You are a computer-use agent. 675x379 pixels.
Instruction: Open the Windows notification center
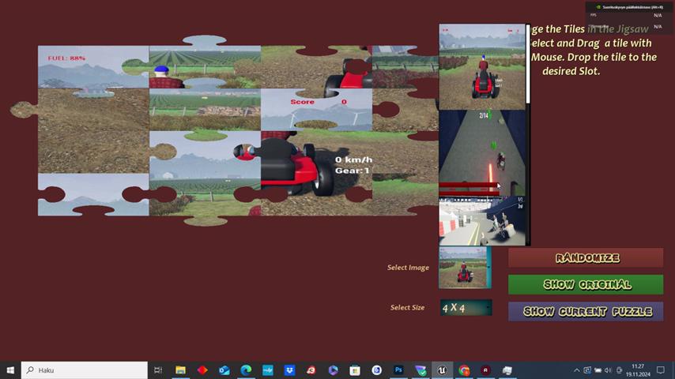pos(661,370)
